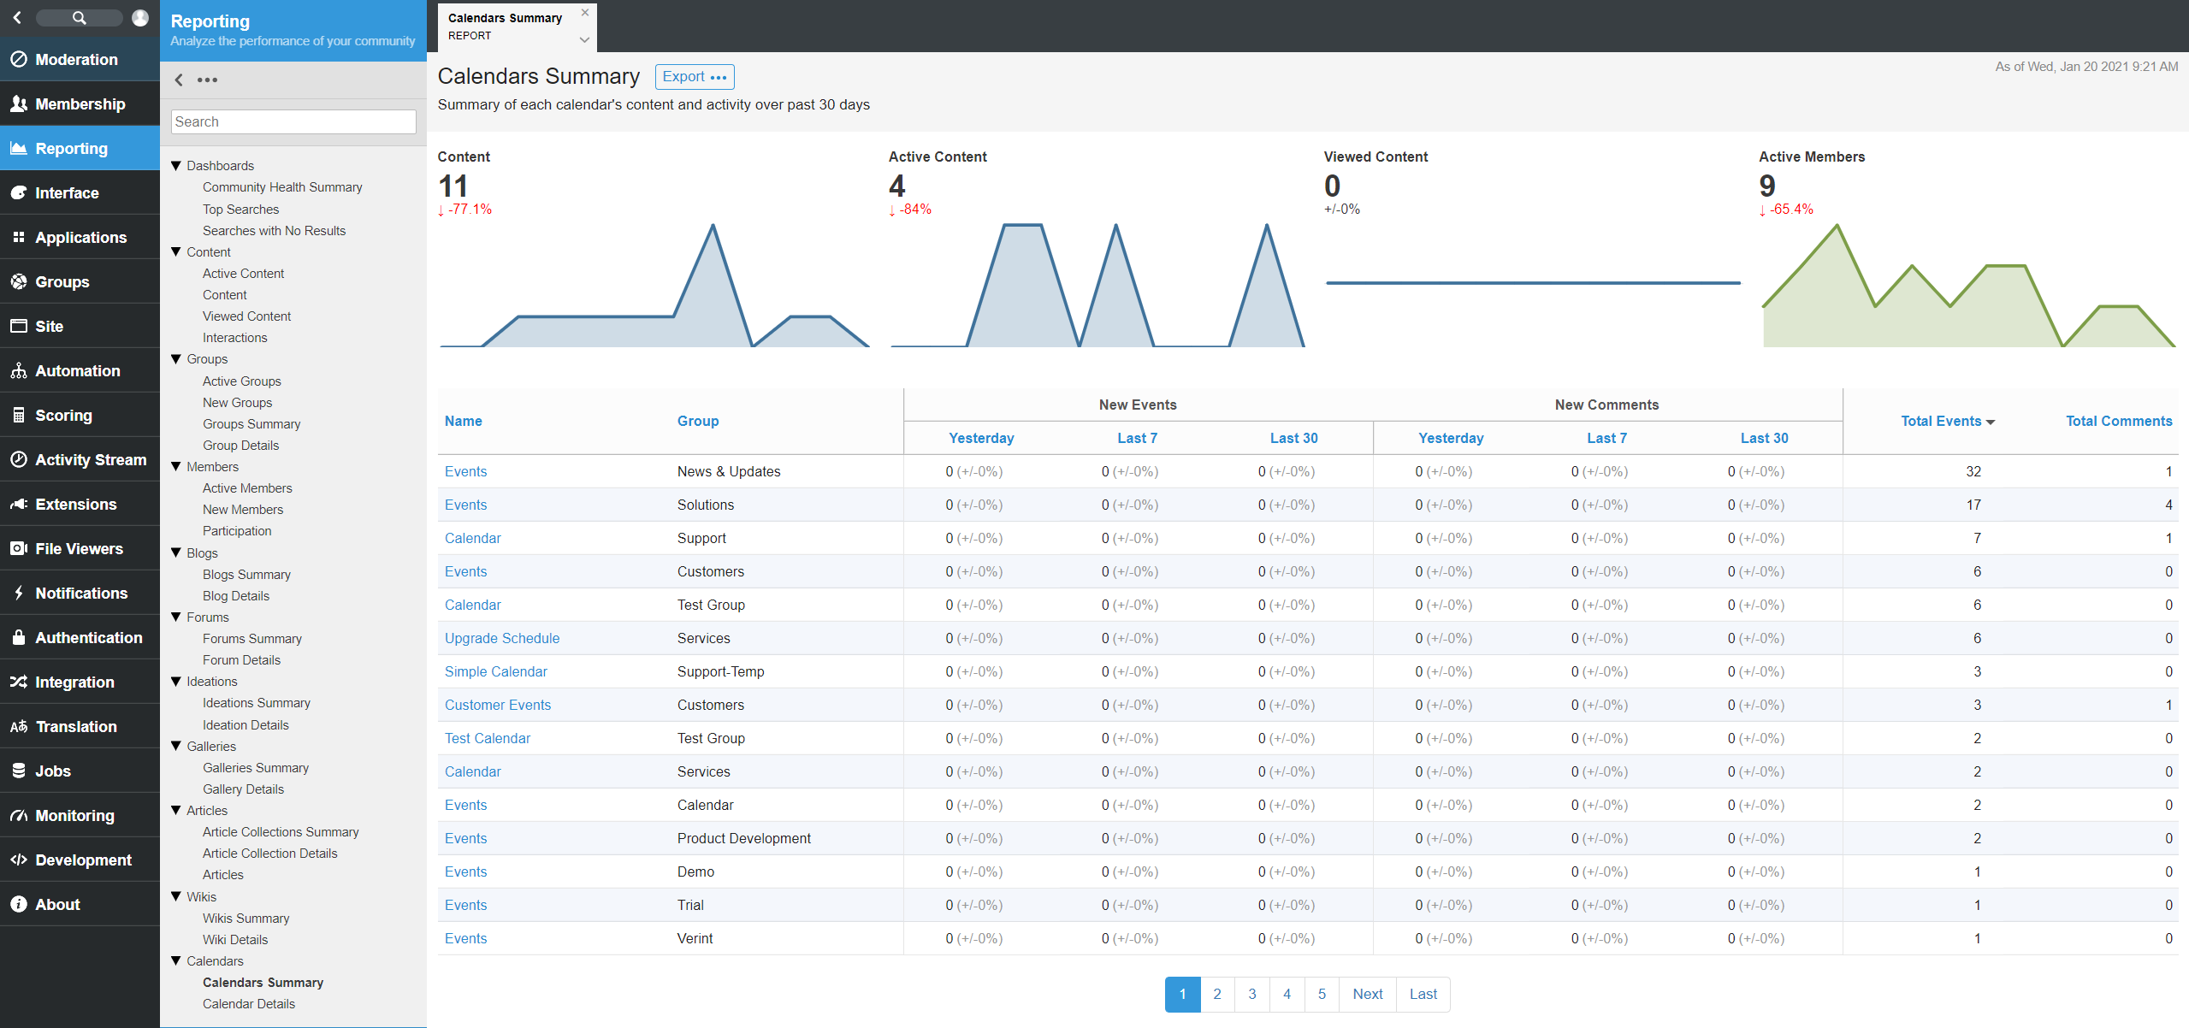The height and width of the screenshot is (1028, 2189).
Task: Open the panel's three-dot more menu
Action: tap(207, 80)
